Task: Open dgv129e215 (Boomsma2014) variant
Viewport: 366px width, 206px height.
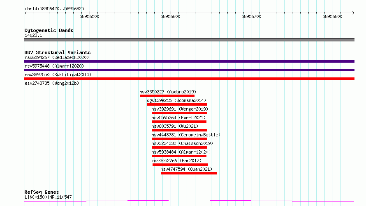Action: tap(176, 100)
